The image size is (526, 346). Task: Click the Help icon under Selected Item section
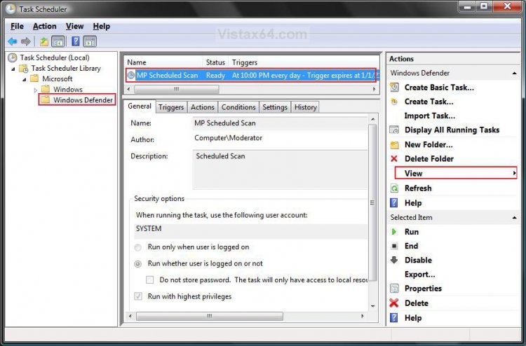[x=394, y=318]
